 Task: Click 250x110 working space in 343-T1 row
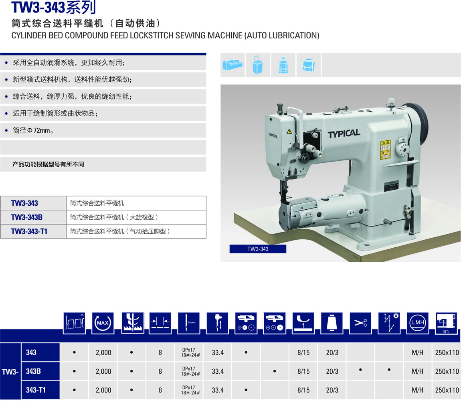(447, 390)
